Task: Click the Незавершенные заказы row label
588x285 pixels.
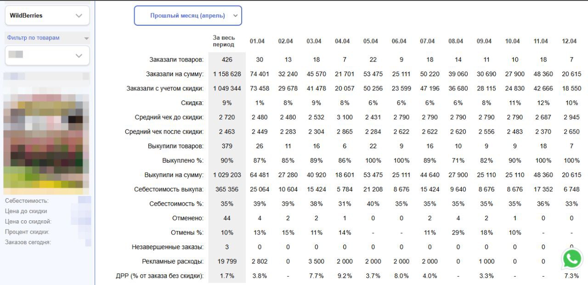Action: pos(168,247)
